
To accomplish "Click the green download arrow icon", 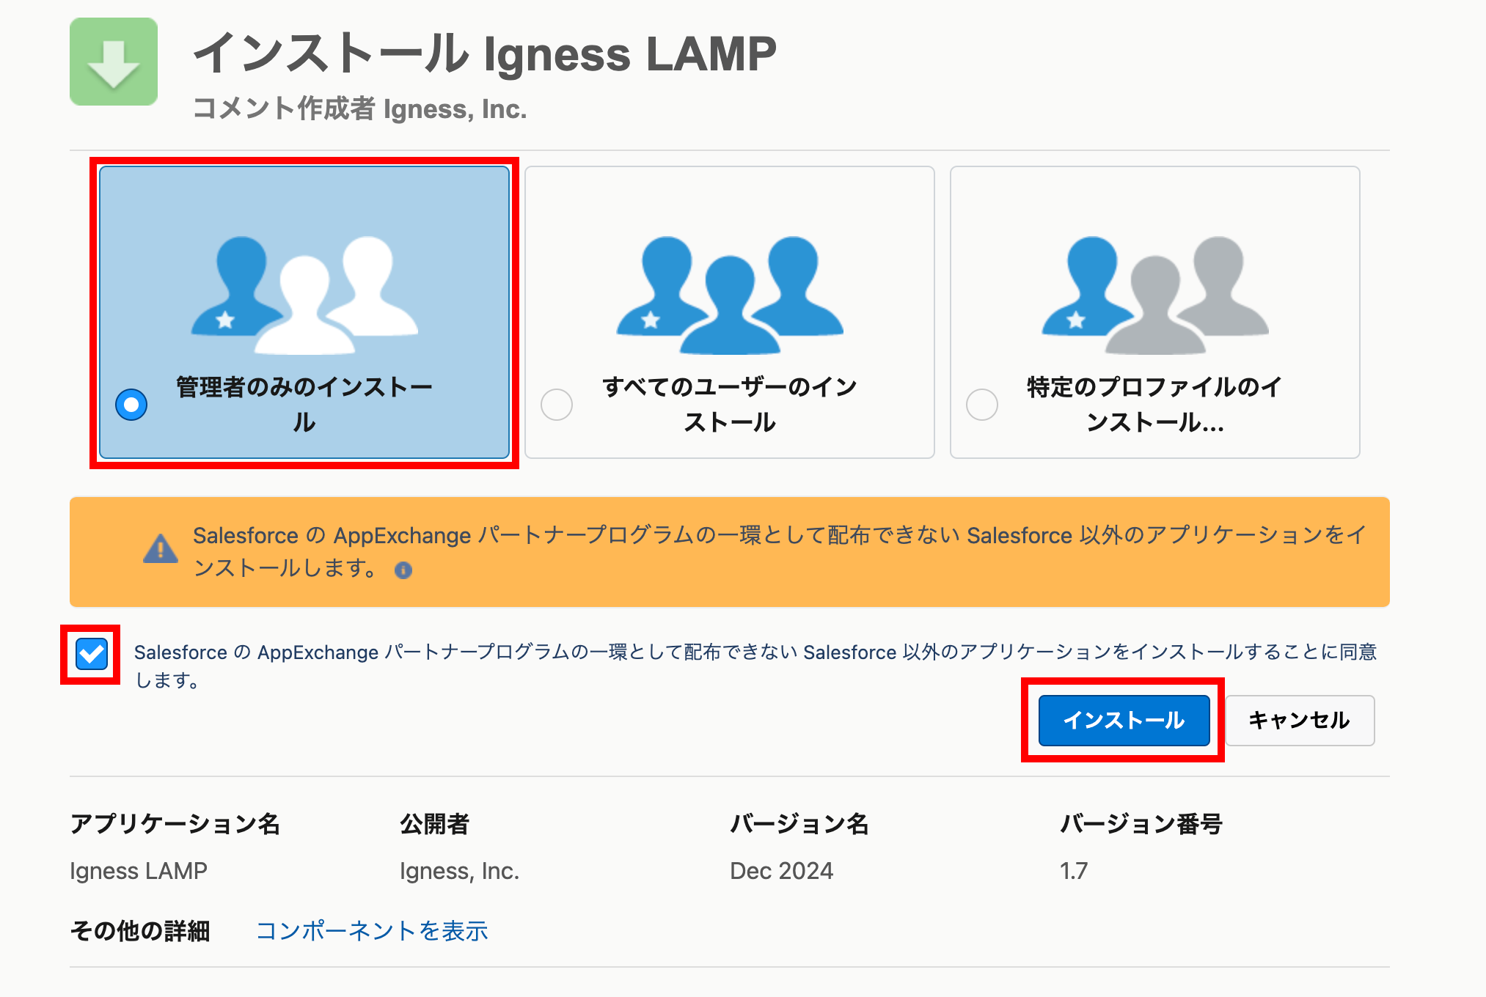I will [x=114, y=62].
